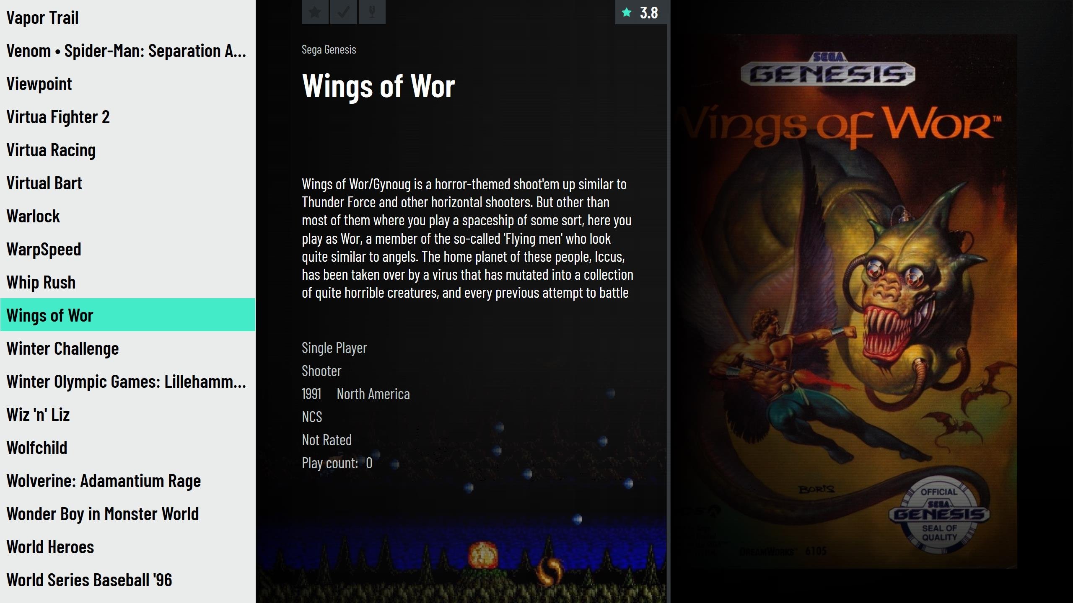Toggle the completed checkmark icon
The height and width of the screenshot is (603, 1073).
coord(344,12)
